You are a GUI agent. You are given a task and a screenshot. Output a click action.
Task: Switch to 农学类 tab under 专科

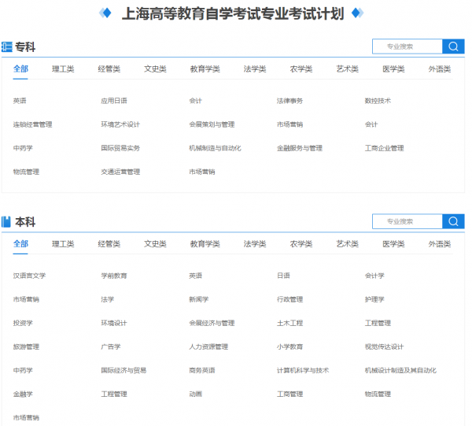[301, 69]
